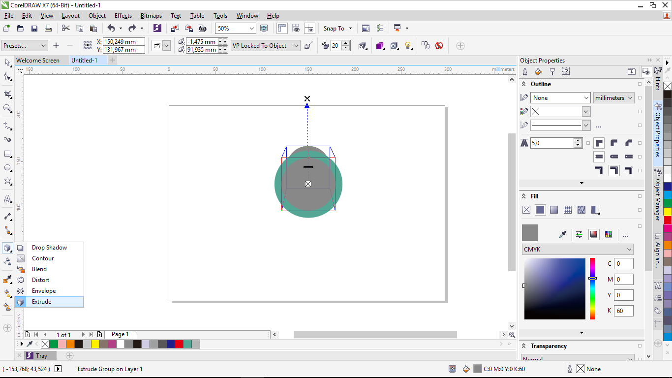Click the Publish to PDF toolbar icon
This screenshot has height=378, width=672.
[203, 28]
